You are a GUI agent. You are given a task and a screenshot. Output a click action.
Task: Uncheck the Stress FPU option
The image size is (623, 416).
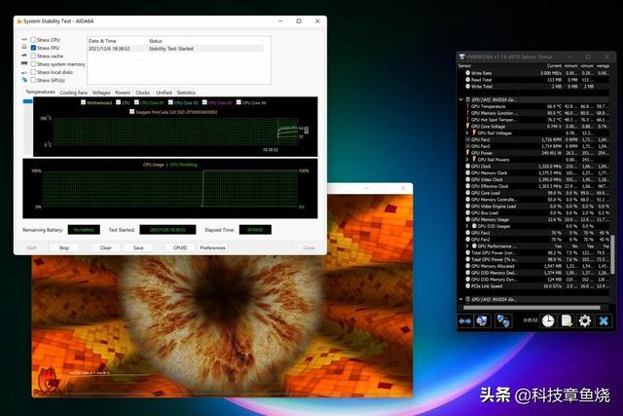pyautogui.click(x=33, y=48)
